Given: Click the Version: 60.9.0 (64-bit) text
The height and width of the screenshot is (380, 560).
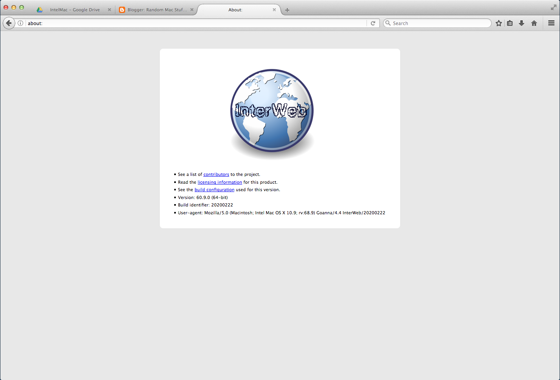Looking at the screenshot, I should [203, 197].
